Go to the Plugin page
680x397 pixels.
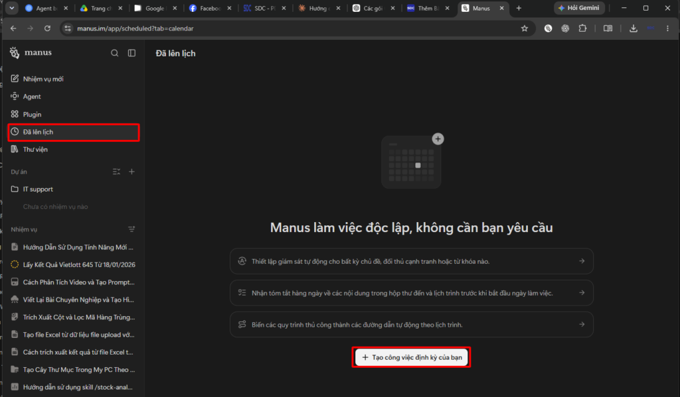coord(74,114)
